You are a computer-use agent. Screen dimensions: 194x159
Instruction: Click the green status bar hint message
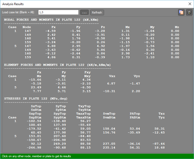click(x=36, y=156)
